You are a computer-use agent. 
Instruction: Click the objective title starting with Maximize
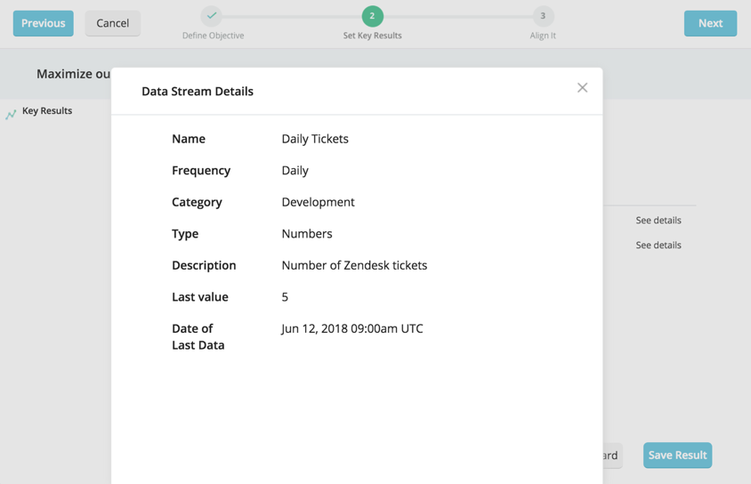tap(73, 74)
